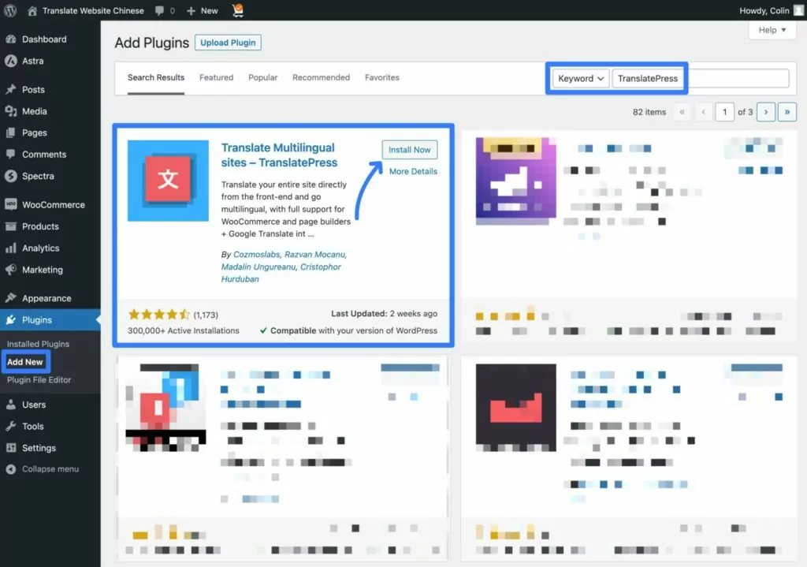The height and width of the screenshot is (567, 807).
Task: Click the Appearance paintbrush icon
Action: point(11,298)
